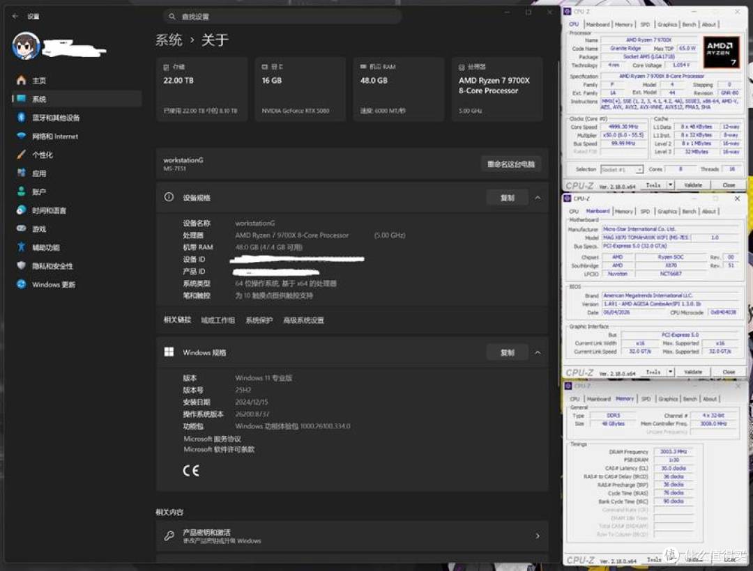The image size is (753, 571).
Task: Open Microsoft 服务协议 link
Action: point(212,439)
